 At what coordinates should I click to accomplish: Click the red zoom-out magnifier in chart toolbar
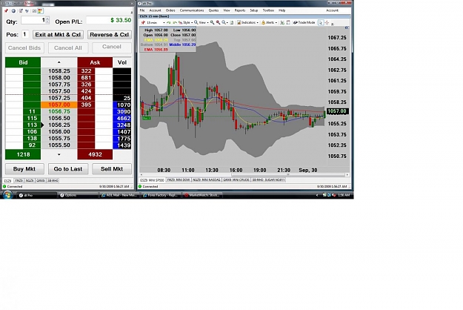(218, 22)
